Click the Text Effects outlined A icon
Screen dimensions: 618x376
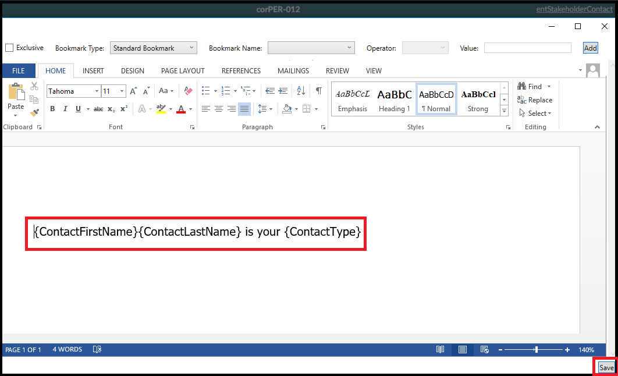[142, 109]
